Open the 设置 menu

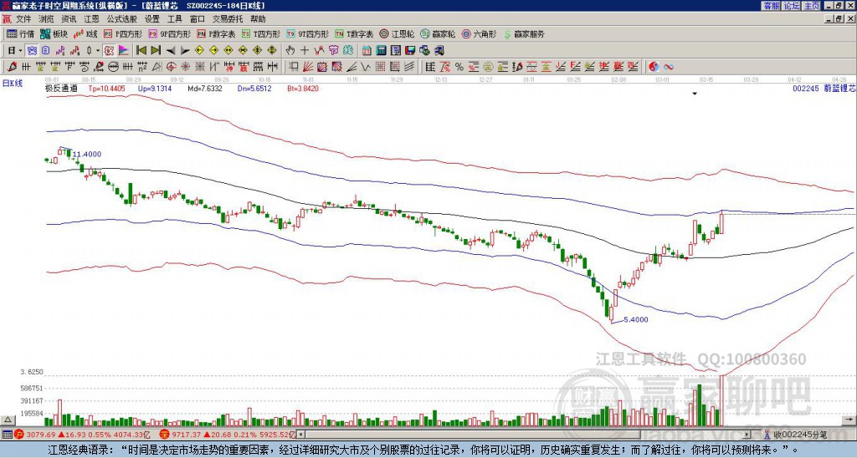(152, 19)
